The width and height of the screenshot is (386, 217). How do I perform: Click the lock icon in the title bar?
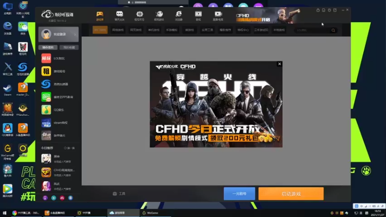(318, 10)
